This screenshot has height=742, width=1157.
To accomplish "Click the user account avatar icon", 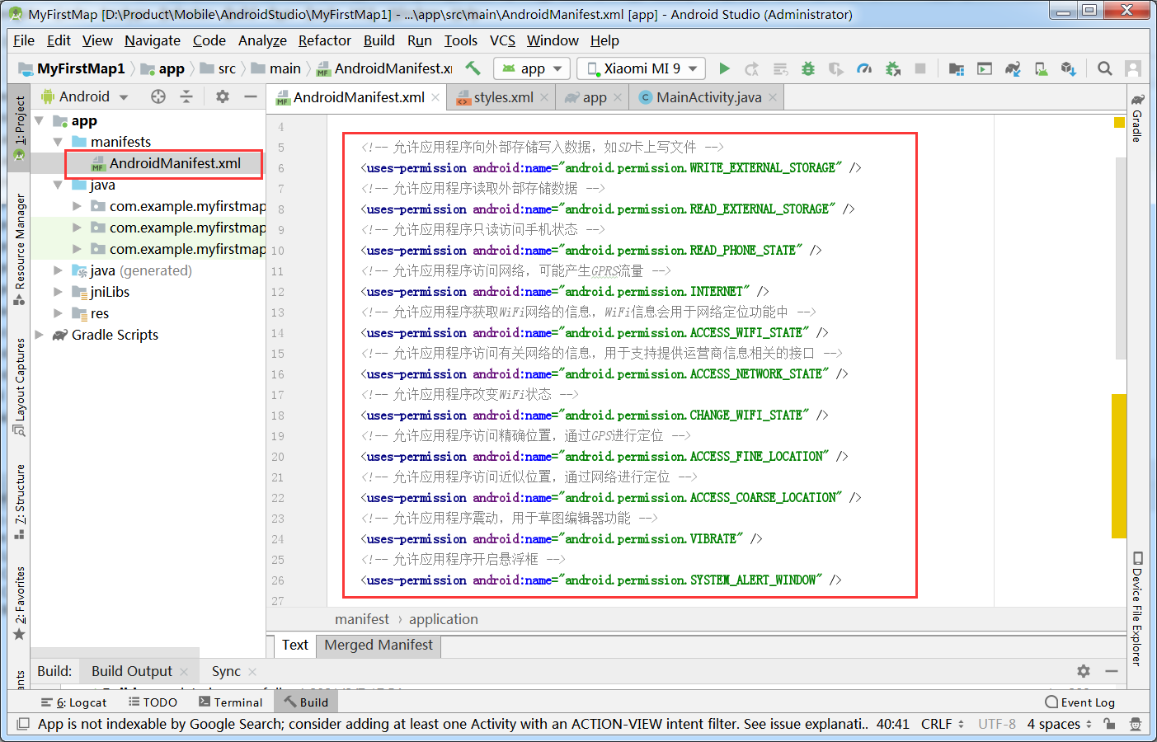I will [1133, 68].
